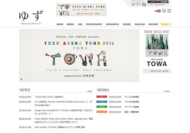Click the RADIO category badge
The width and height of the screenshot is (190, 133).
point(102,102)
